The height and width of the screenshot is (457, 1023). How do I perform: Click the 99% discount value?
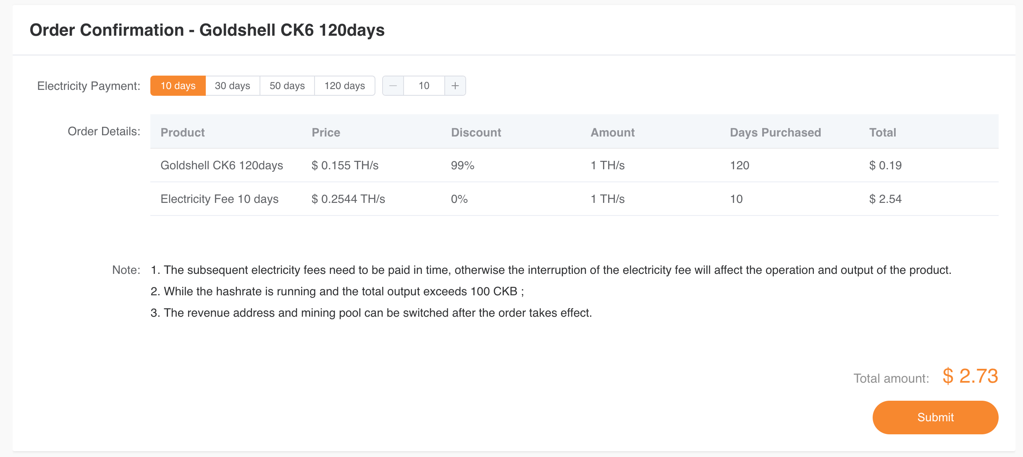point(463,165)
